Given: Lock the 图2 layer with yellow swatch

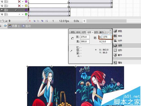Looking at the screenshot, I should pyautogui.click(x=23, y=6).
